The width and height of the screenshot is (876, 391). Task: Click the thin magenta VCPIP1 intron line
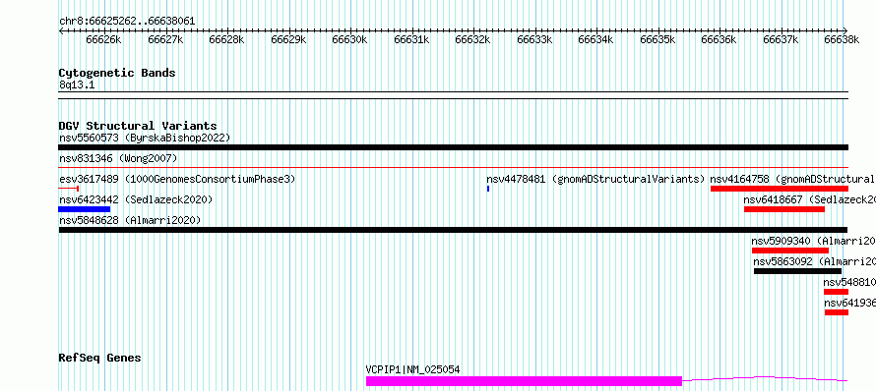(x=765, y=379)
